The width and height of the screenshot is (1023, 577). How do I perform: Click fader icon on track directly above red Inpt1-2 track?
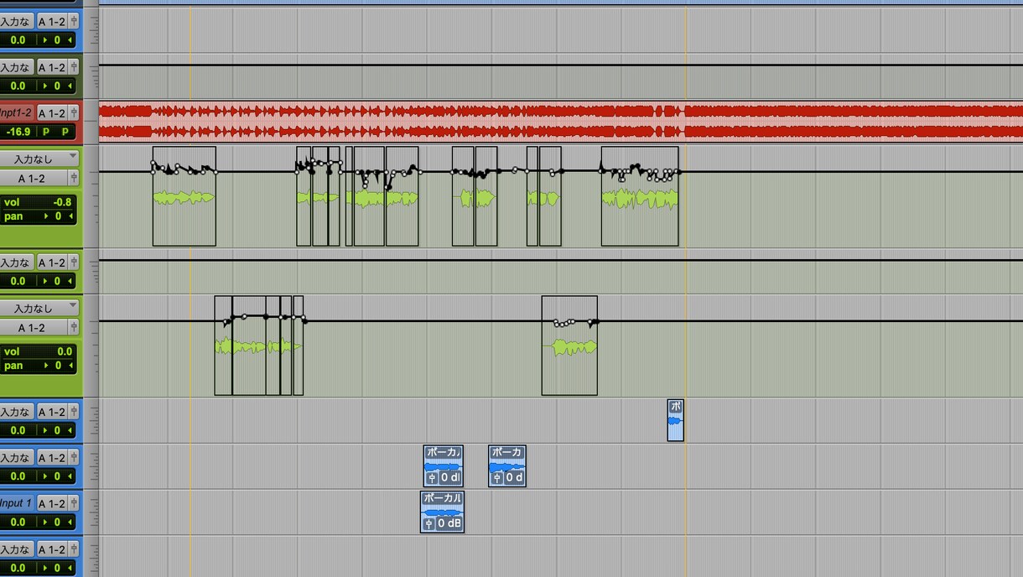[x=74, y=67]
